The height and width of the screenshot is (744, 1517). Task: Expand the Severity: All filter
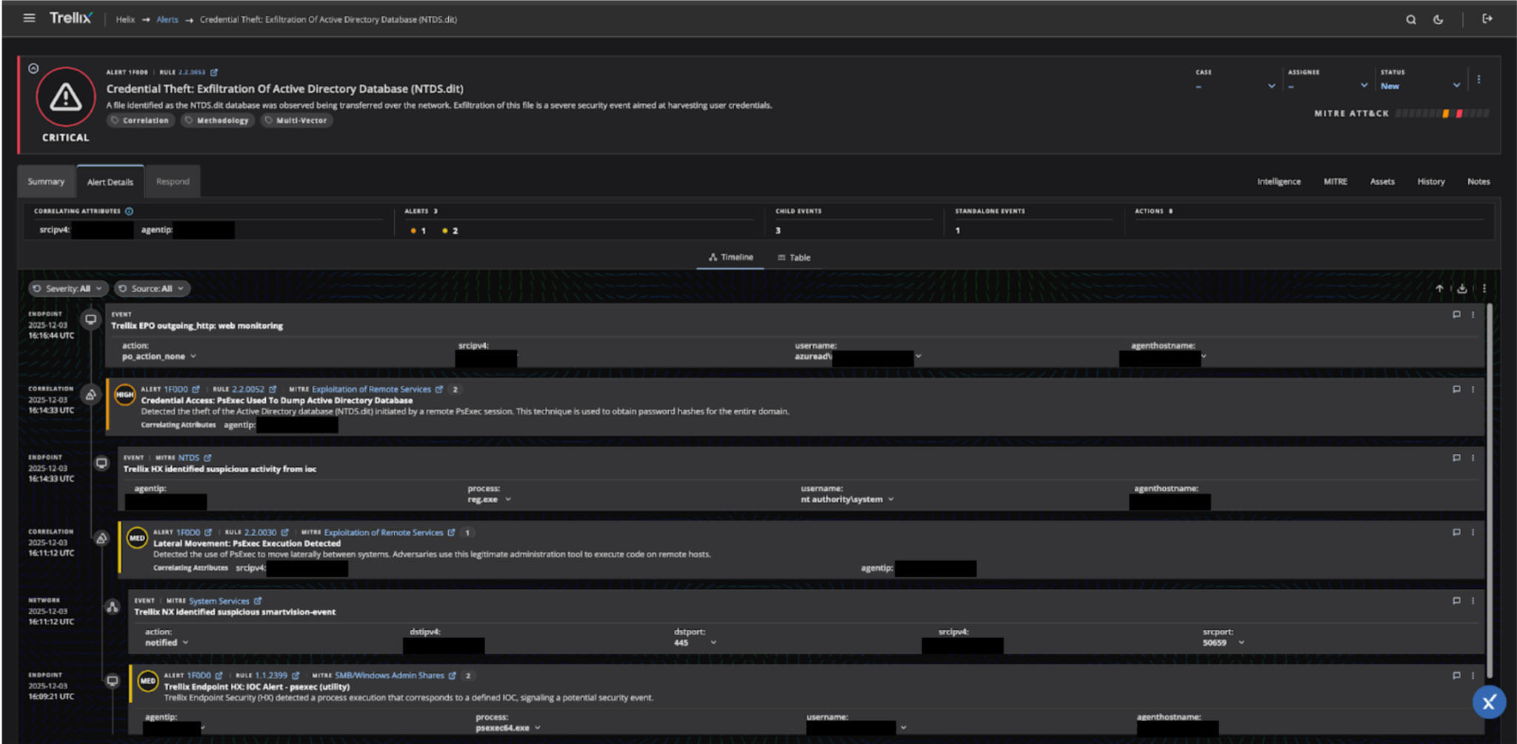[68, 289]
